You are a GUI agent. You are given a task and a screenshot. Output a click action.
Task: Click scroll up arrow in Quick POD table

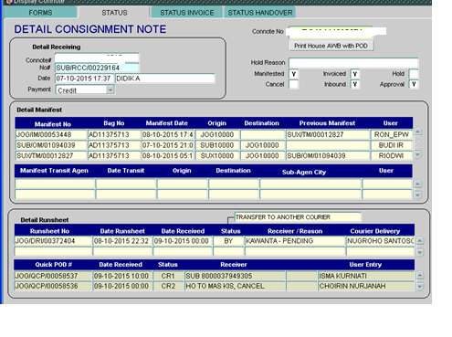tap(419, 276)
